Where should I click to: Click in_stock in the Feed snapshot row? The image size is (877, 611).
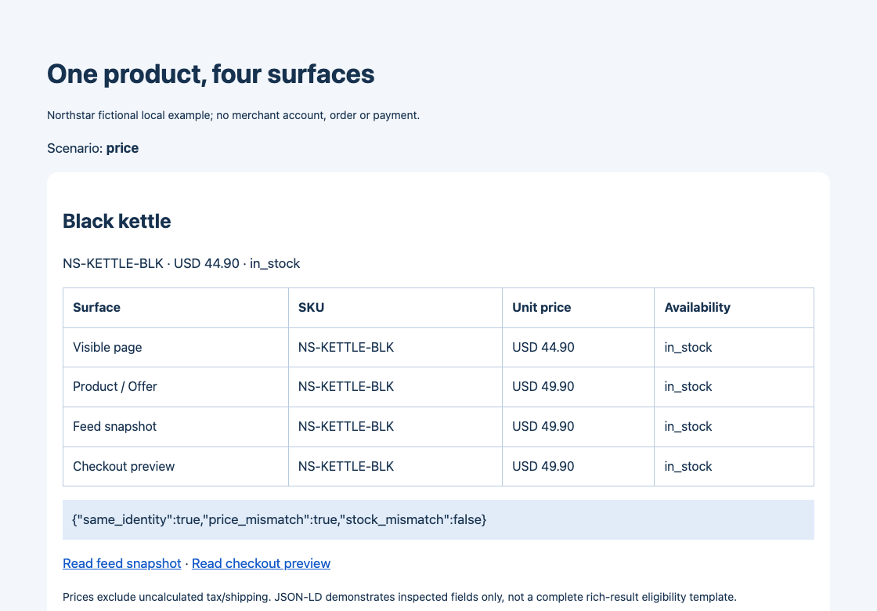point(688,426)
